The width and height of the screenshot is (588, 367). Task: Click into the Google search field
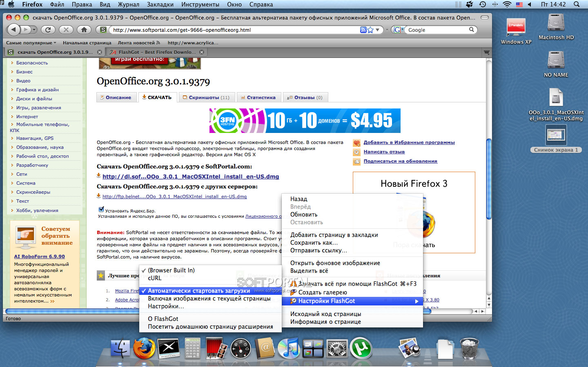tap(437, 30)
